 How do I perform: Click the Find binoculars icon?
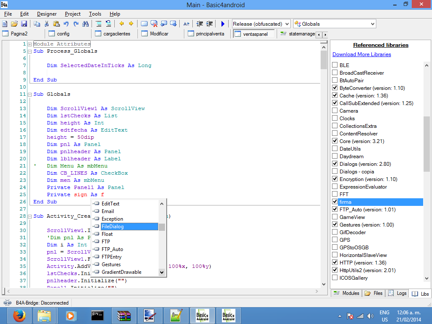click(86, 24)
